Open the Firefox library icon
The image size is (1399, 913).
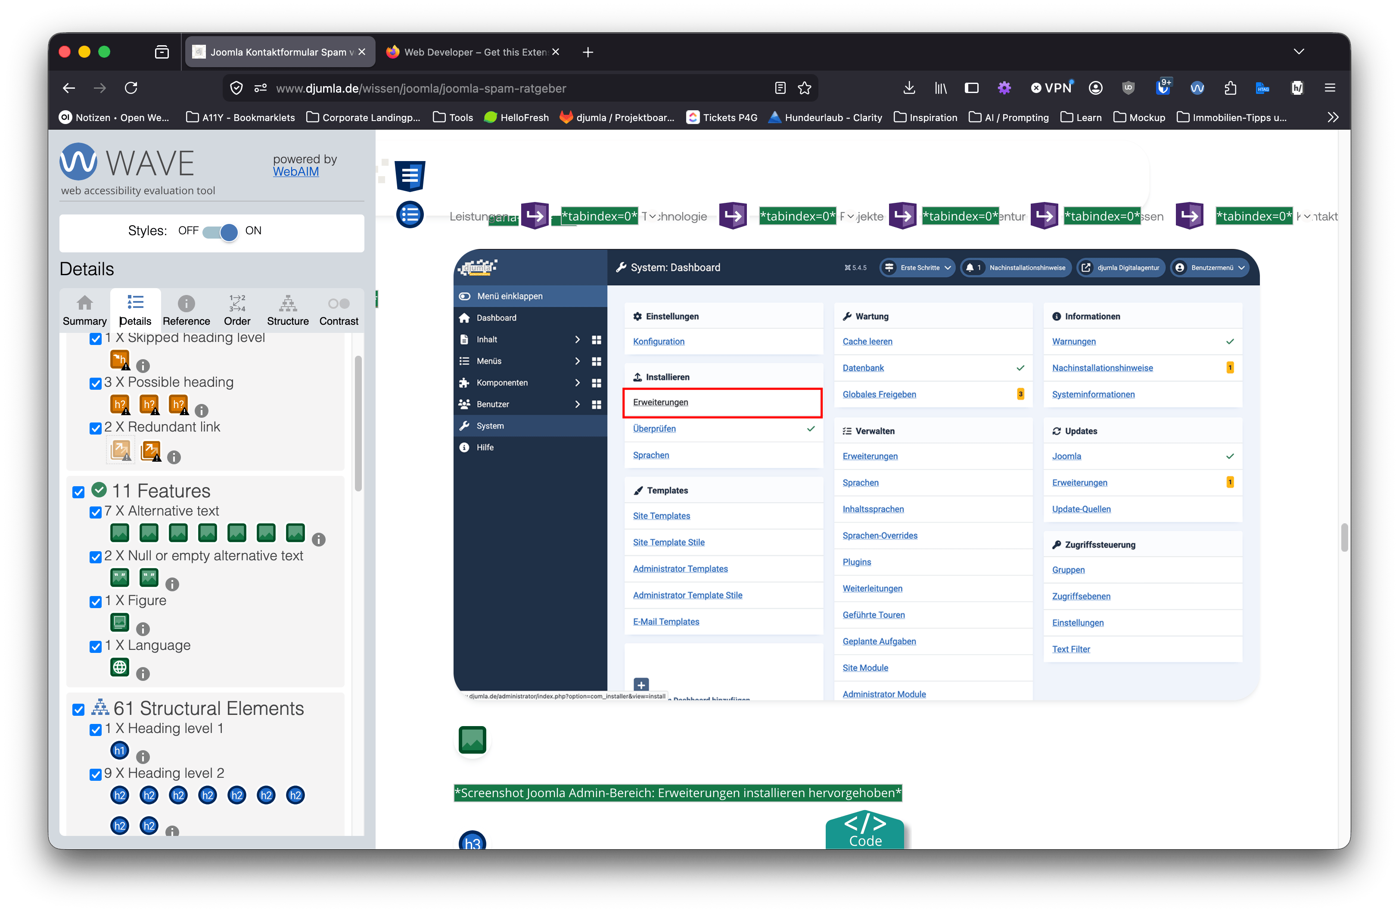(x=941, y=88)
